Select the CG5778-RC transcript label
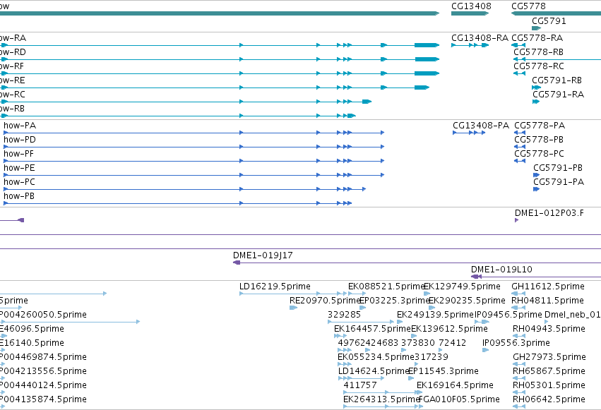The image size is (601, 410). click(x=539, y=66)
